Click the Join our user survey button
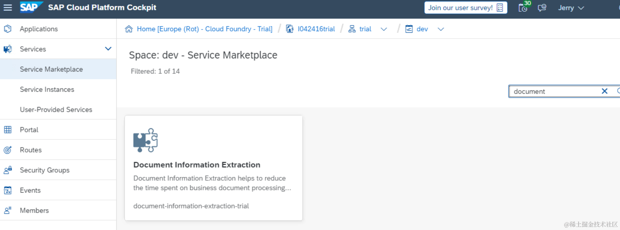 click(x=466, y=8)
